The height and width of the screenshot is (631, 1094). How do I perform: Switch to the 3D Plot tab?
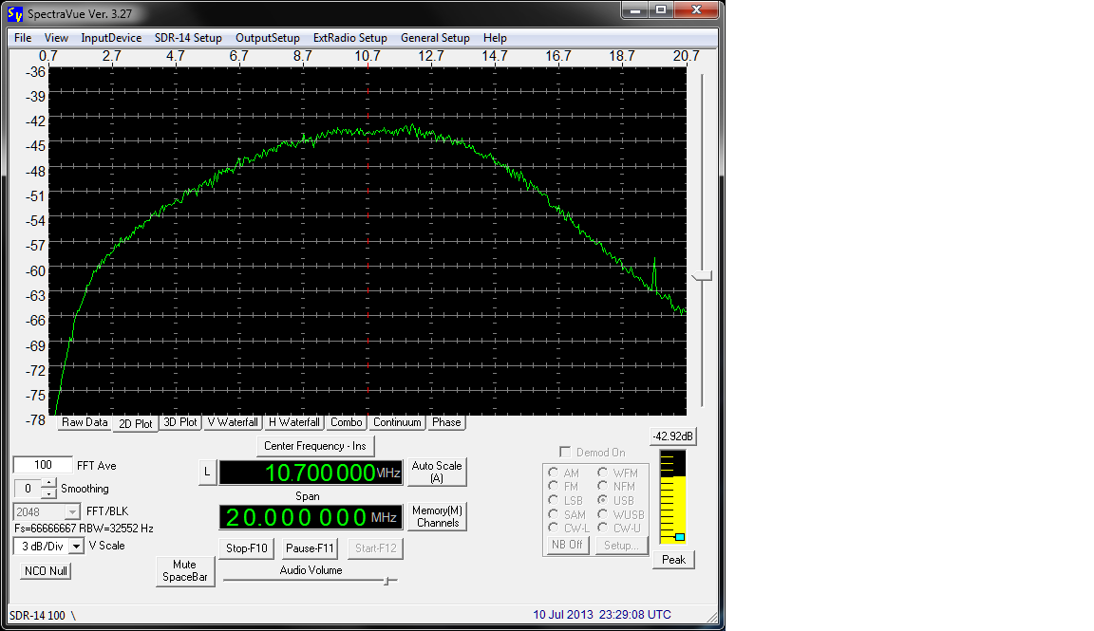pyautogui.click(x=180, y=422)
